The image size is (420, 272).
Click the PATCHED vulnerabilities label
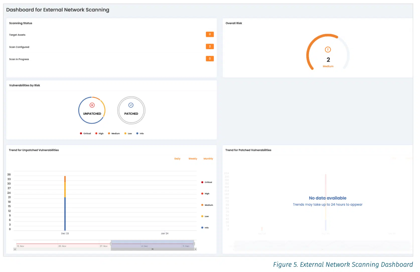point(131,114)
